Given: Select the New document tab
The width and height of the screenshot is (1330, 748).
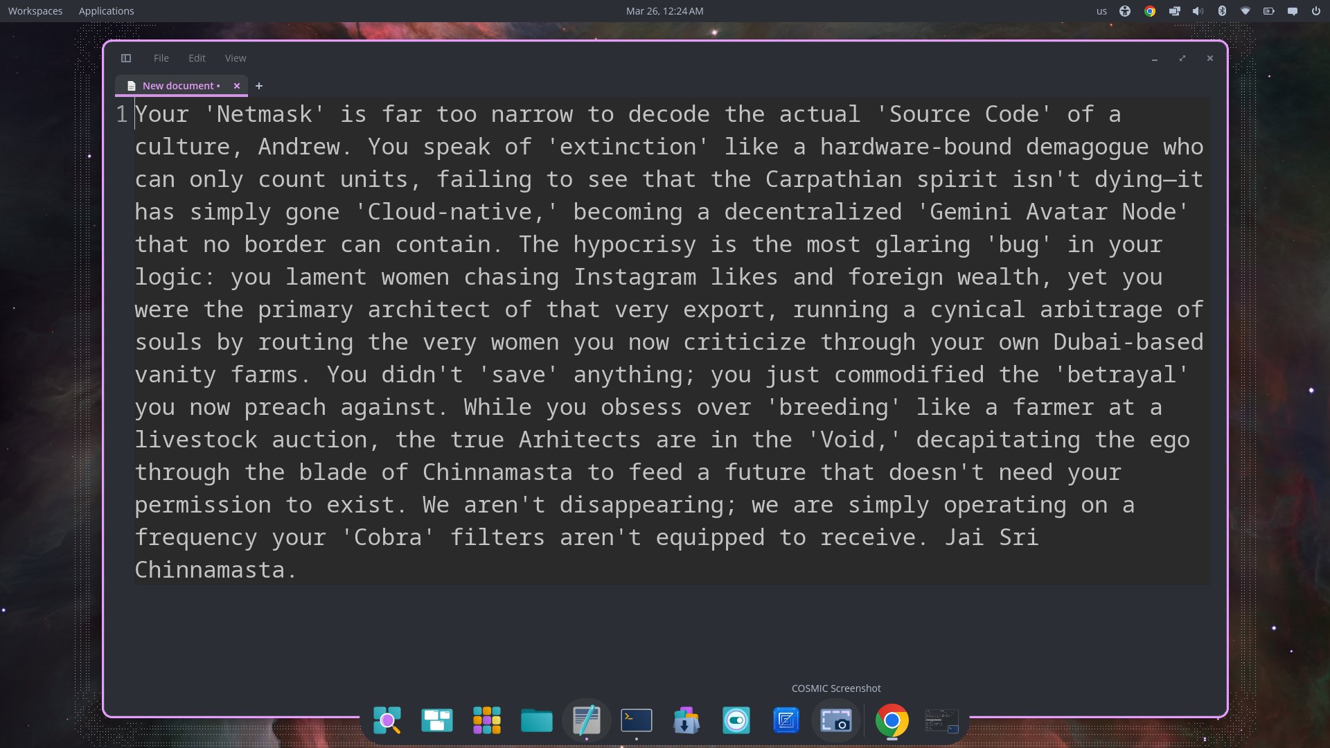Looking at the screenshot, I should [x=179, y=86].
